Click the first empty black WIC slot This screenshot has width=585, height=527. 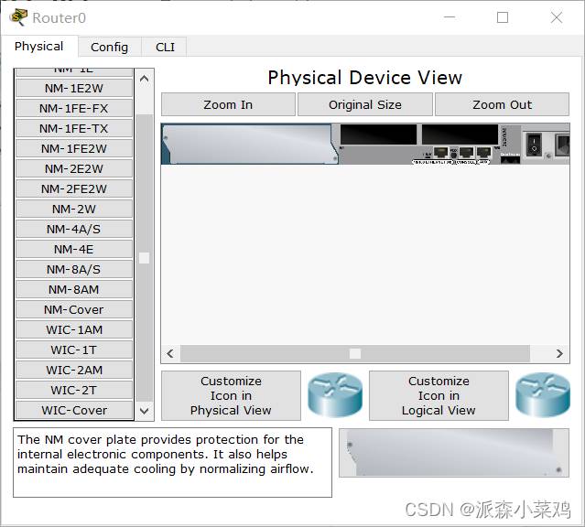tap(378, 134)
